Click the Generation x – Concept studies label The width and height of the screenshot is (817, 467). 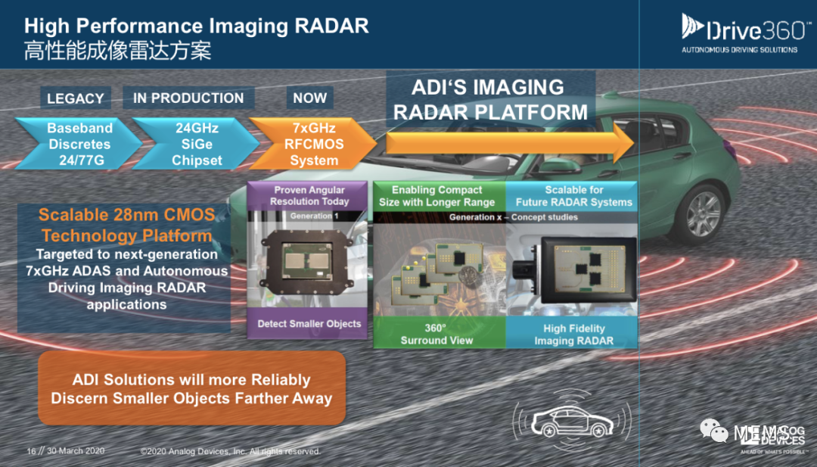[x=513, y=216]
